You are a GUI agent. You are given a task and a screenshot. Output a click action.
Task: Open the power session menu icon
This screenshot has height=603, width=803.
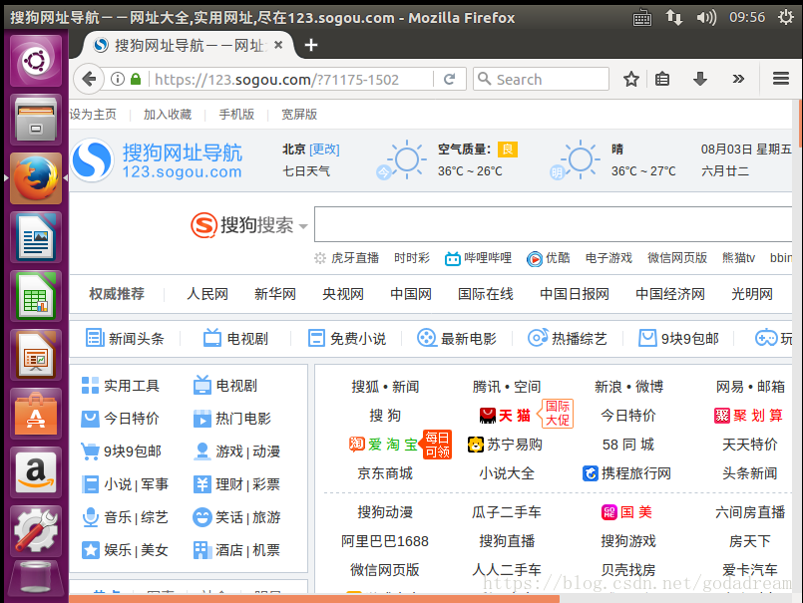tap(786, 17)
